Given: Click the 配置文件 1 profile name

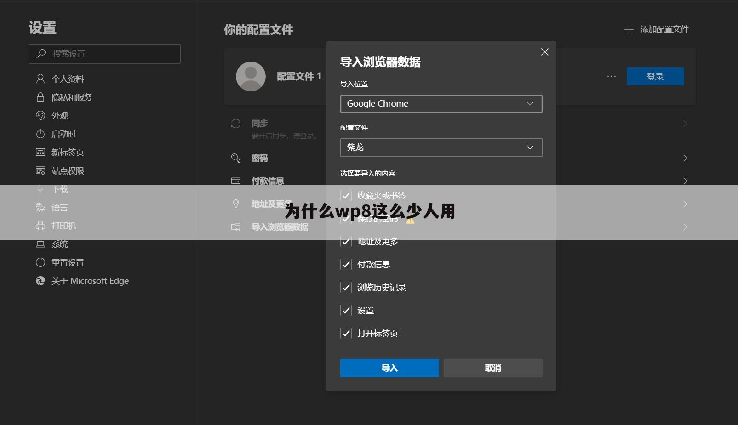Looking at the screenshot, I should pos(299,76).
